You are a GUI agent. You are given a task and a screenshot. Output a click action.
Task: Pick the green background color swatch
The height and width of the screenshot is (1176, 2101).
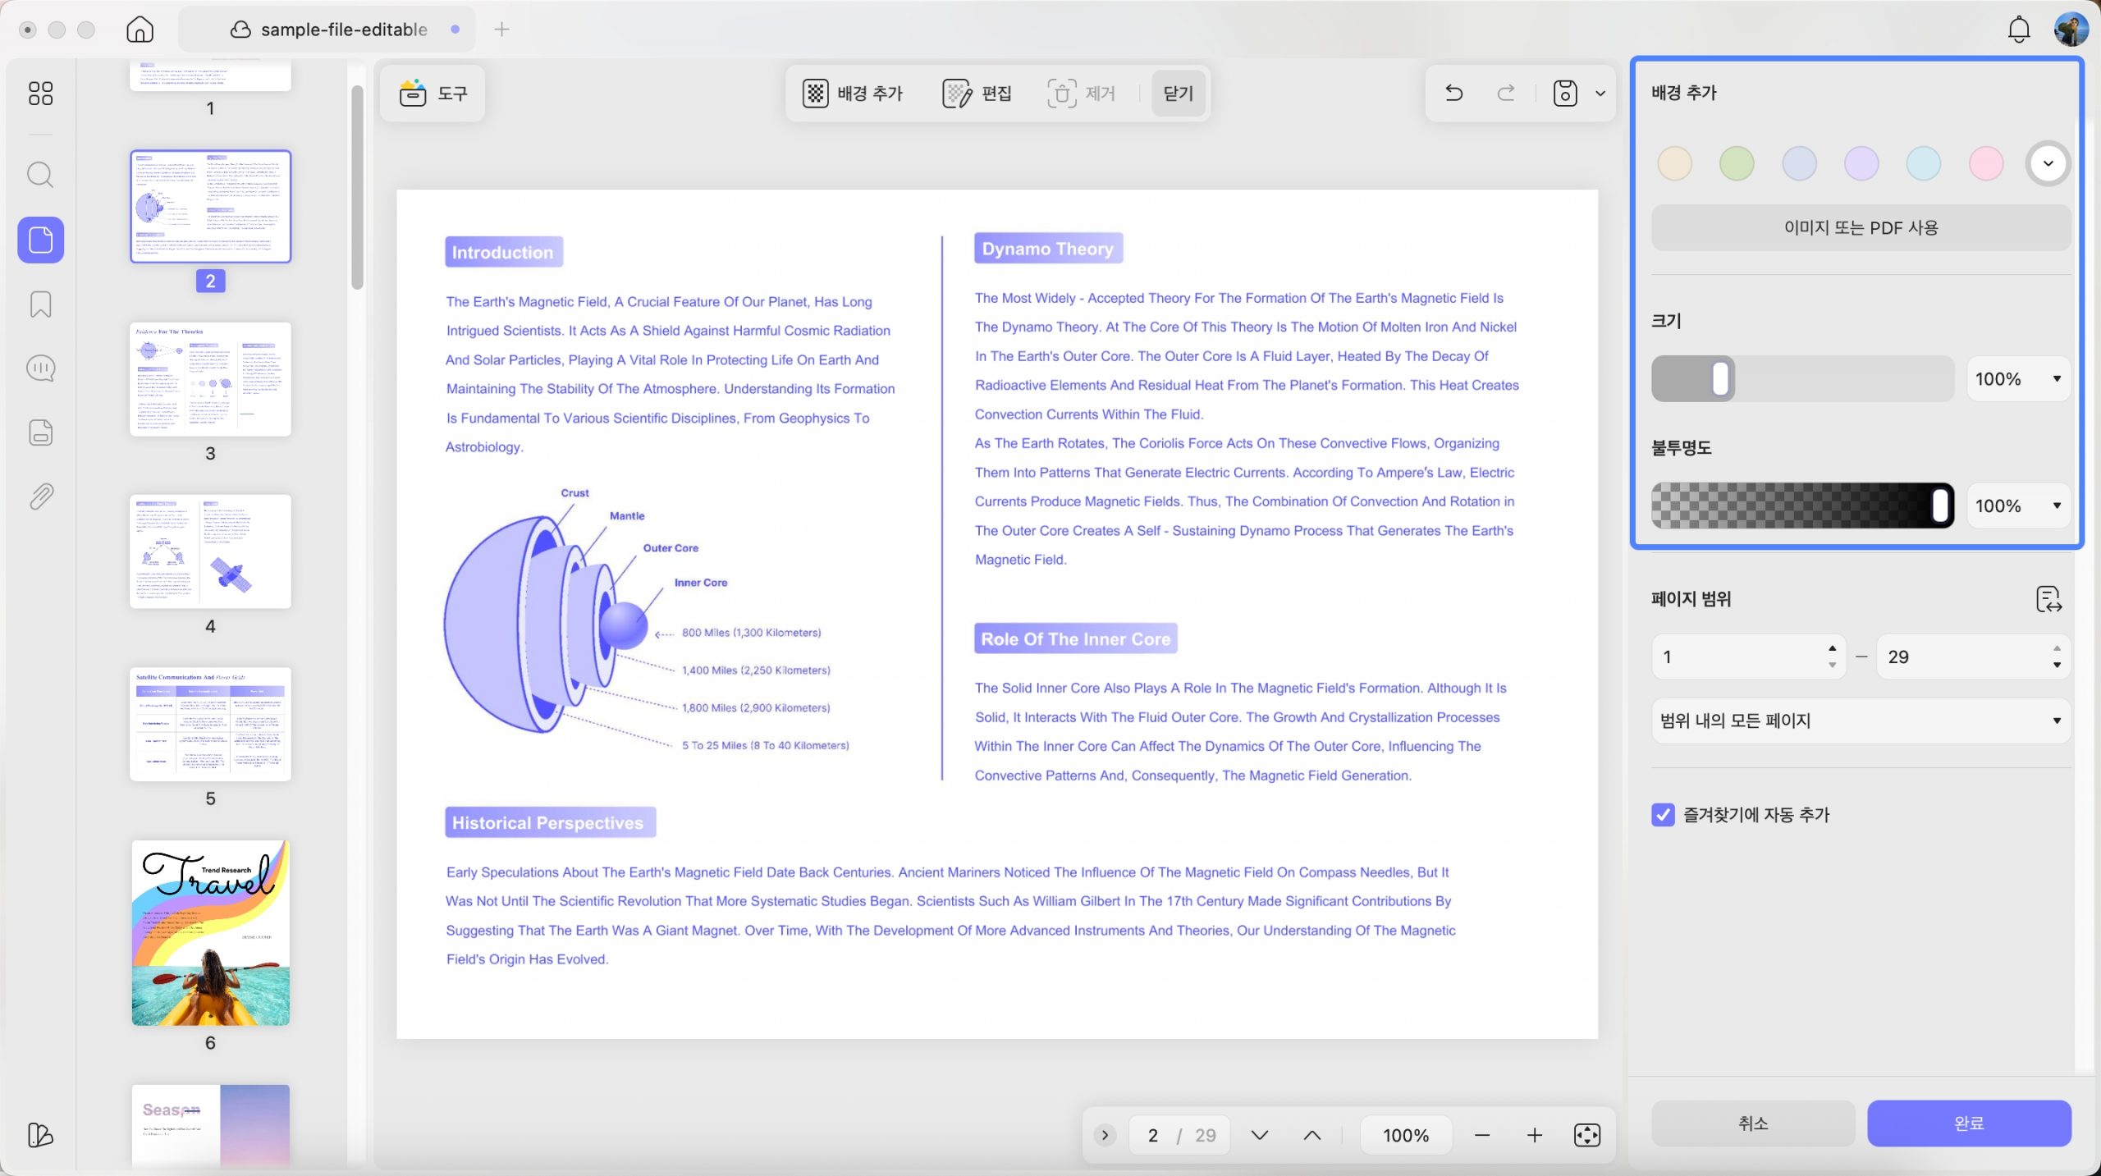click(x=1737, y=163)
